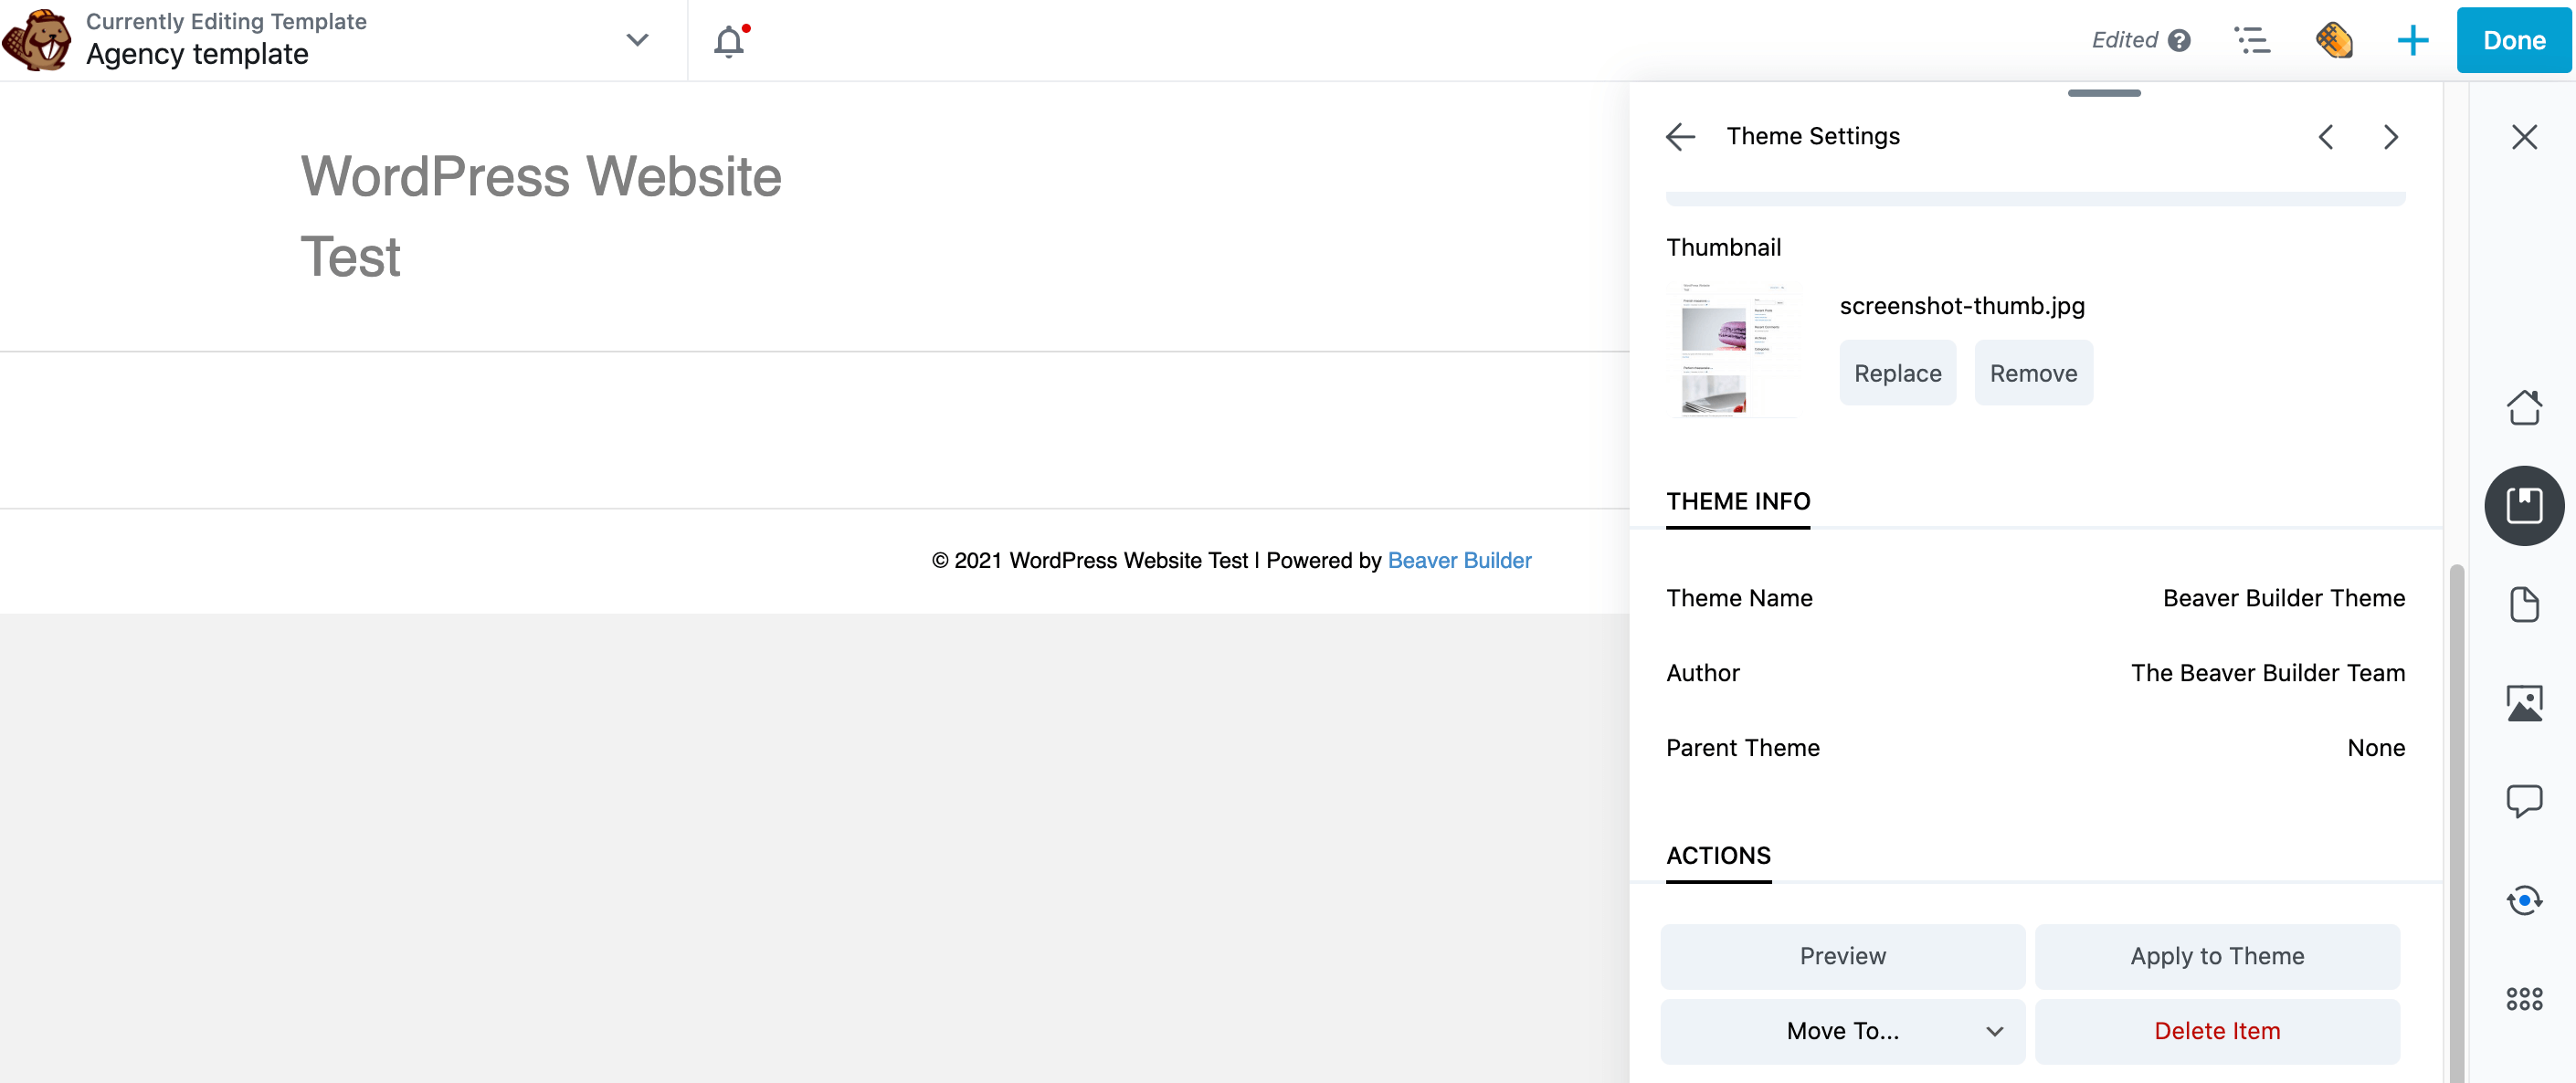
Task: Click the Apply to Theme button
Action: (x=2218, y=955)
